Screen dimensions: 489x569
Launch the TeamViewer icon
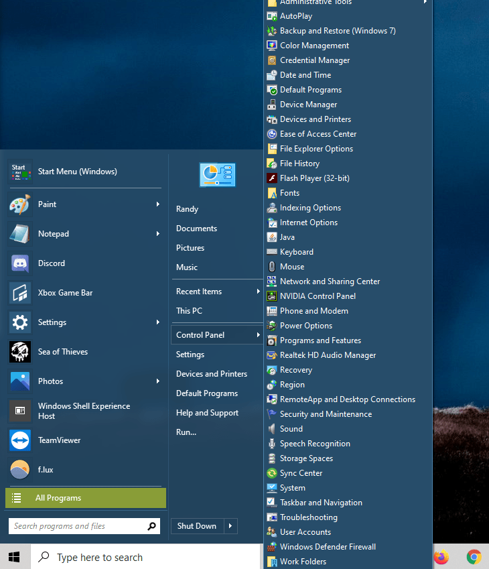[20, 440]
